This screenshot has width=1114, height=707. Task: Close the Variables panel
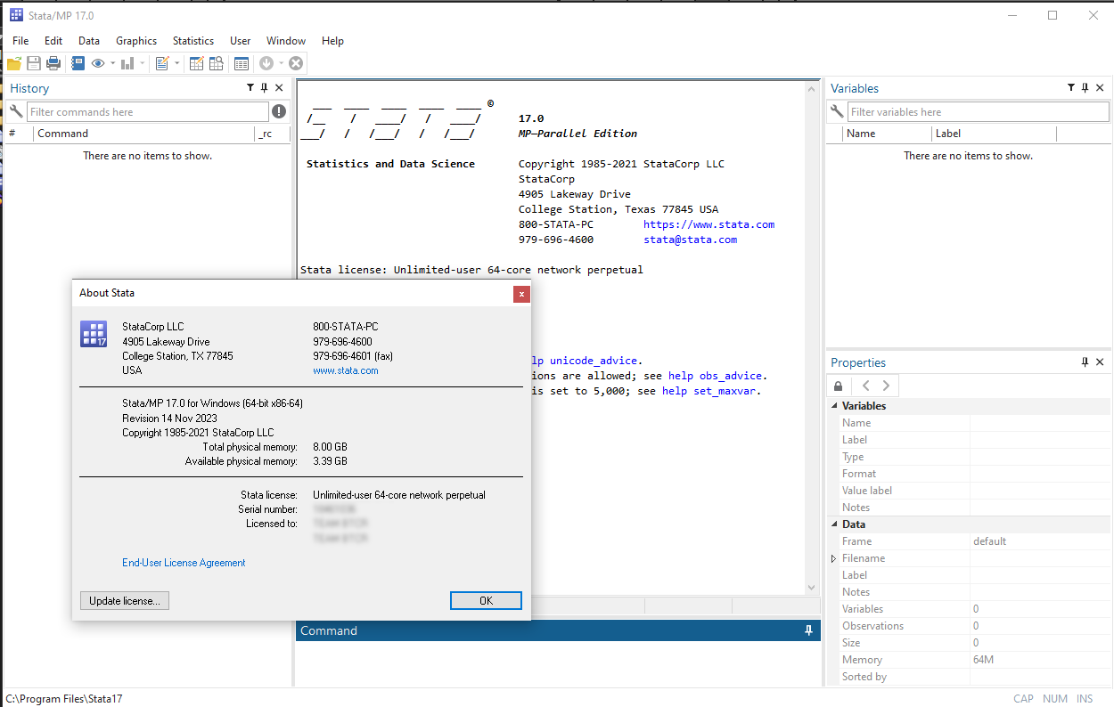pyautogui.click(x=1100, y=88)
